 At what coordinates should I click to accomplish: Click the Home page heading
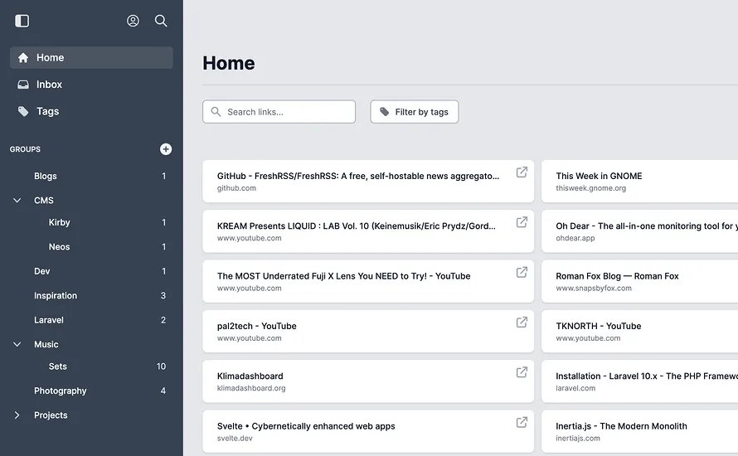click(x=229, y=63)
